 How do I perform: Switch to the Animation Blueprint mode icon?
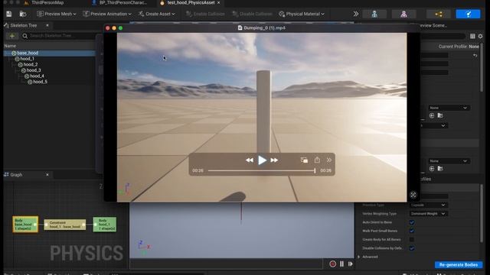point(439,14)
